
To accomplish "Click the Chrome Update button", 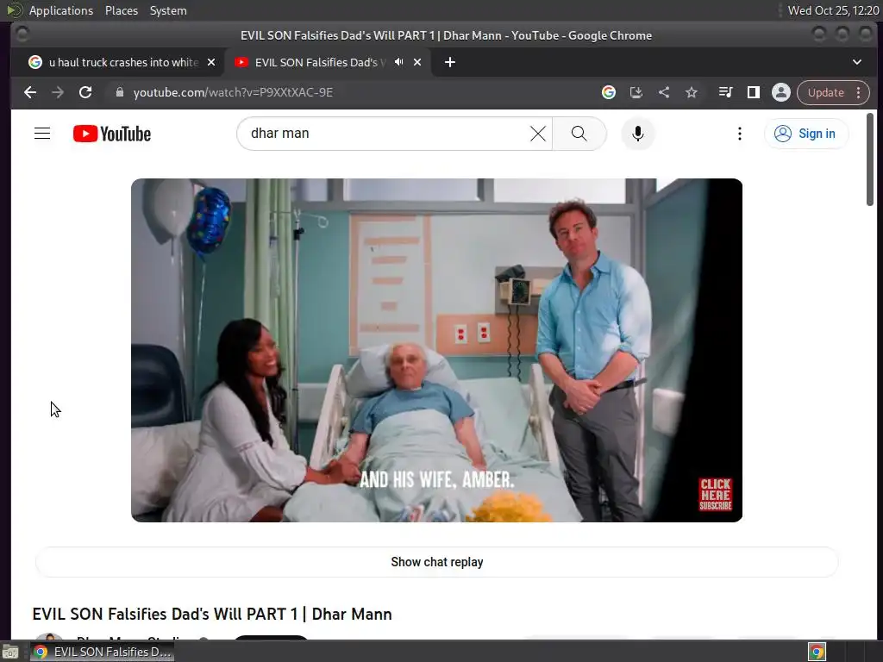I will (825, 92).
